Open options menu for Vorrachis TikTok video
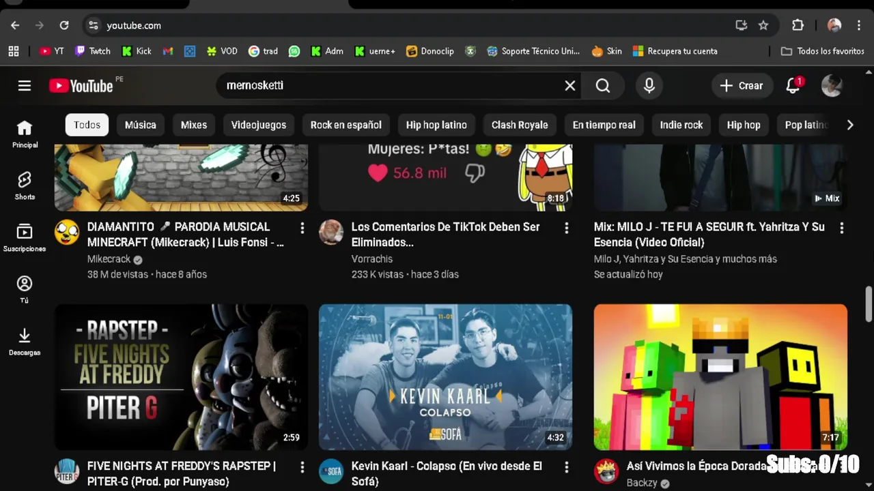The height and width of the screenshot is (491, 874). click(566, 228)
